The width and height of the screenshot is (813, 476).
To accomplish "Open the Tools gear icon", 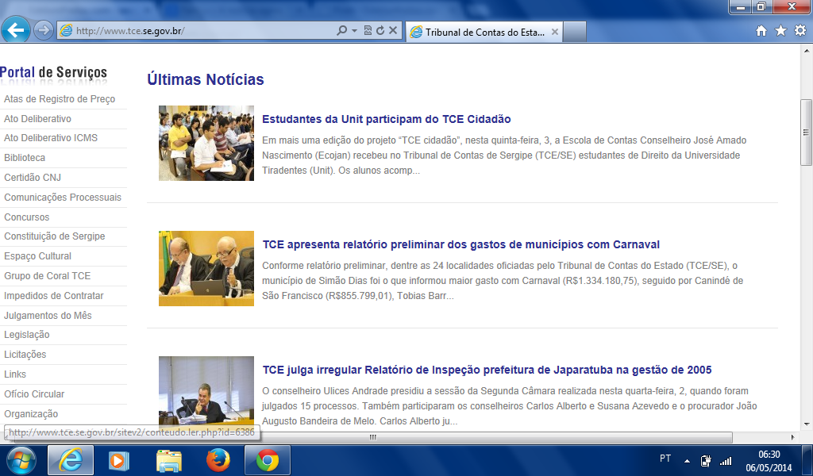I will point(800,31).
